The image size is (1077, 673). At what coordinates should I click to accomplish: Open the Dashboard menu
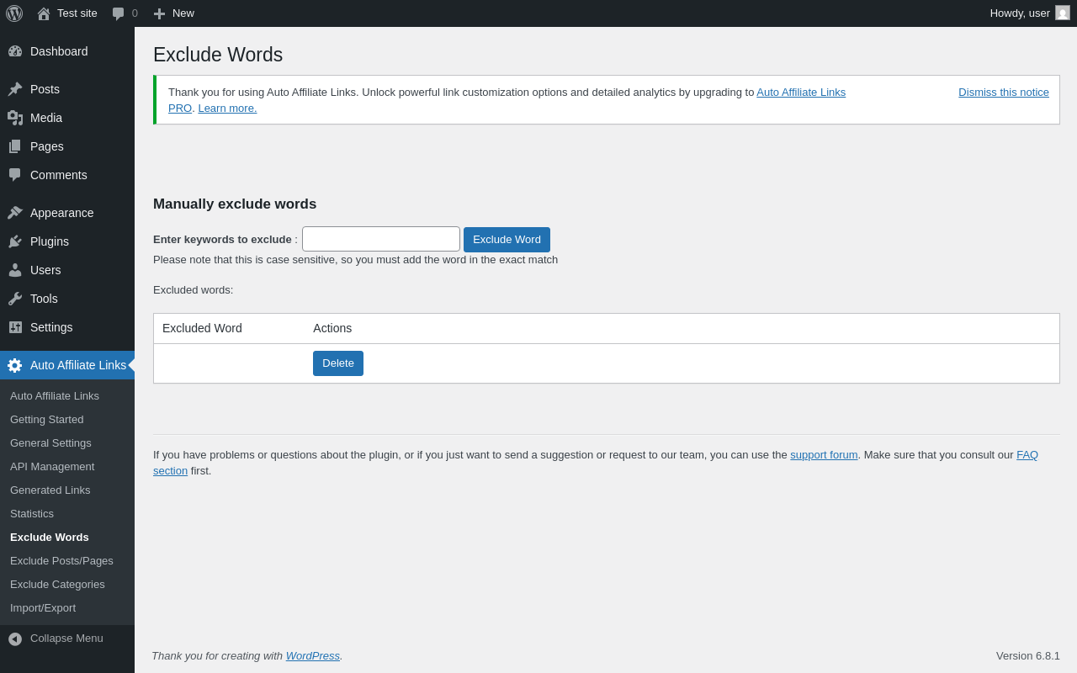point(67,51)
